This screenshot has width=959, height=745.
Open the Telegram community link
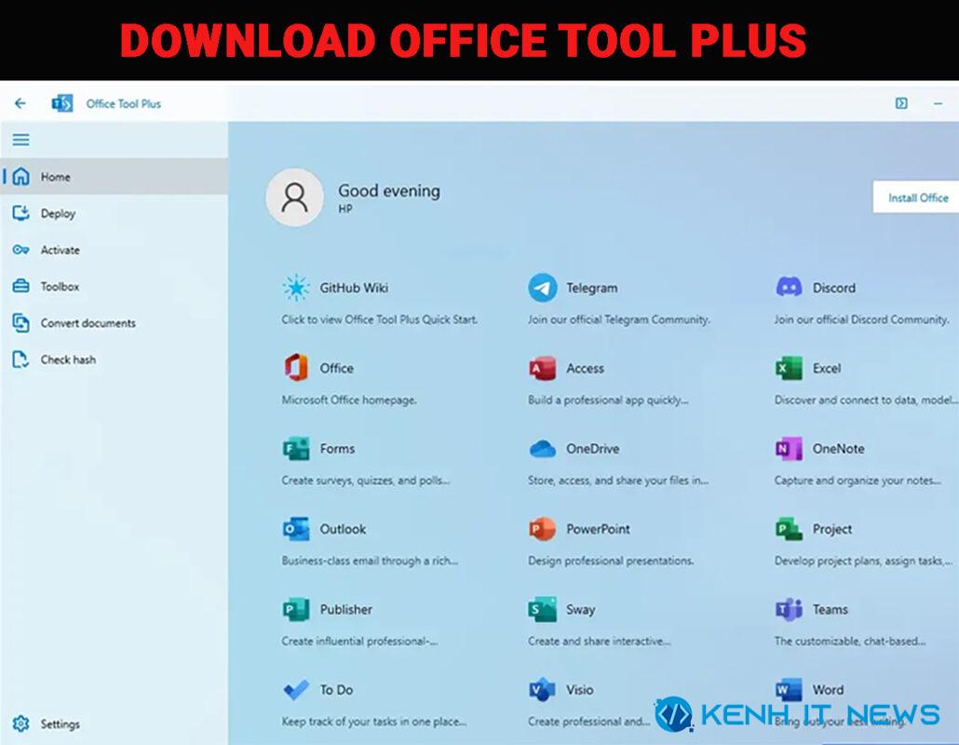click(x=591, y=288)
